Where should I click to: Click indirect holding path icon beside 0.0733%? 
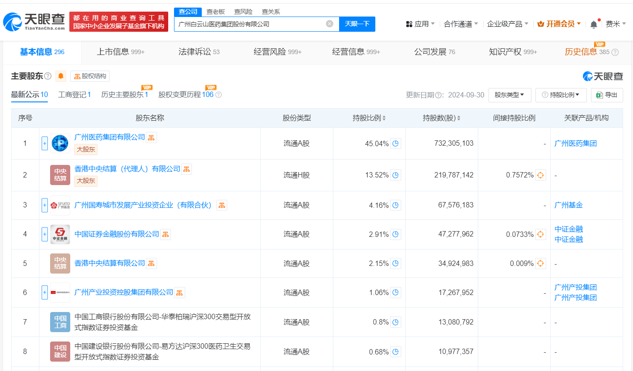pos(540,234)
